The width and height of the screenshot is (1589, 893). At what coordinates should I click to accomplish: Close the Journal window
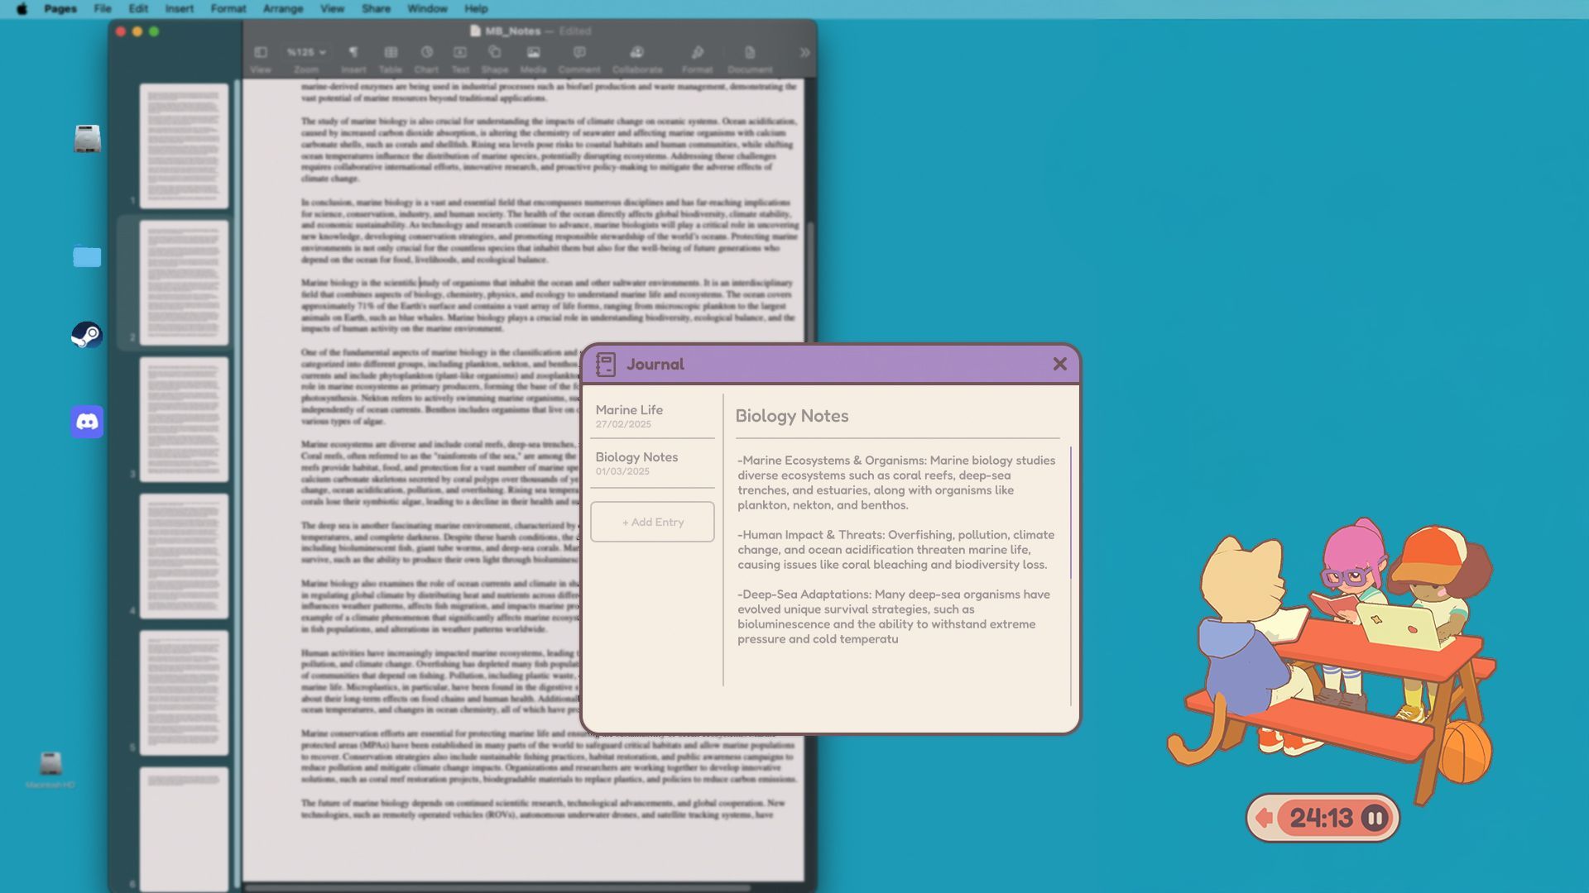click(x=1059, y=364)
